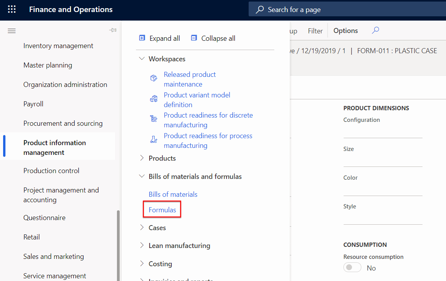Click the Collapse all minus icon
This screenshot has width=446, height=281.
194,38
